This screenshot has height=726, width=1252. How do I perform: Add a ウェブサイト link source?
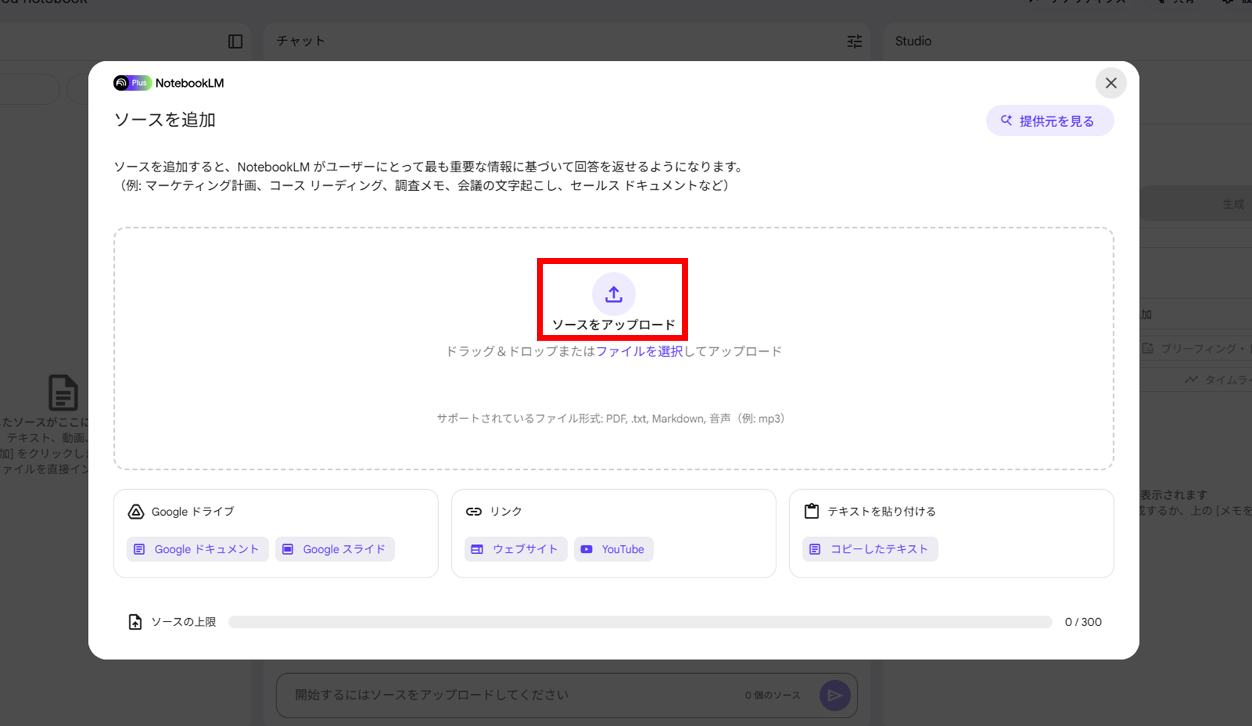(516, 549)
